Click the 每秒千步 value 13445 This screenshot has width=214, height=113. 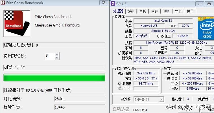80,107
